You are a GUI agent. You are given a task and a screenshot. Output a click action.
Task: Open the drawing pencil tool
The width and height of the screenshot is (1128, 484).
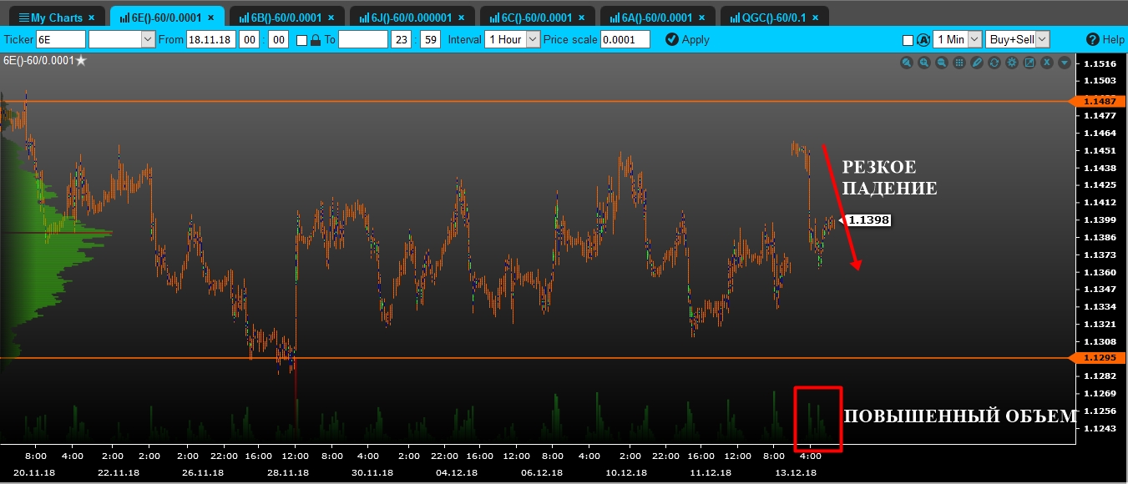977,63
